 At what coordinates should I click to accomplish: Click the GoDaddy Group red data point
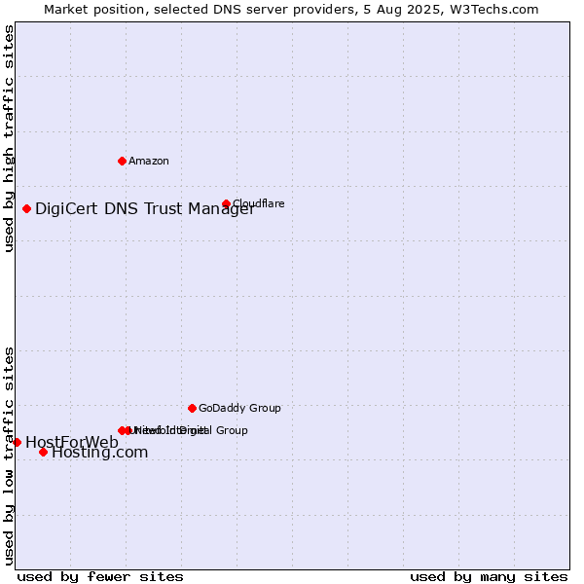pos(192,408)
